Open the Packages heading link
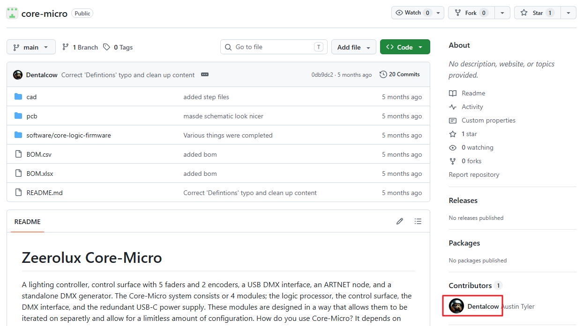This screenshot has width=583, height=326. click(464, 243)
